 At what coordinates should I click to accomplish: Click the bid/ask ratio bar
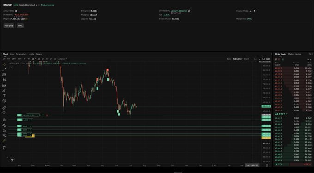coord(294,164)
